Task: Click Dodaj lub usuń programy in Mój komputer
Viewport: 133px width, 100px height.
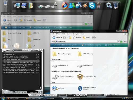Action: (x=93, y=45)
